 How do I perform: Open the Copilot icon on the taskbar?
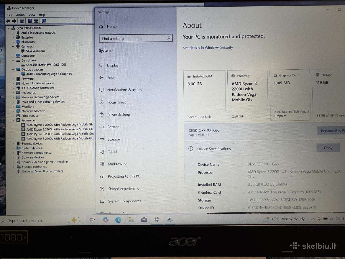pos(106,220)
